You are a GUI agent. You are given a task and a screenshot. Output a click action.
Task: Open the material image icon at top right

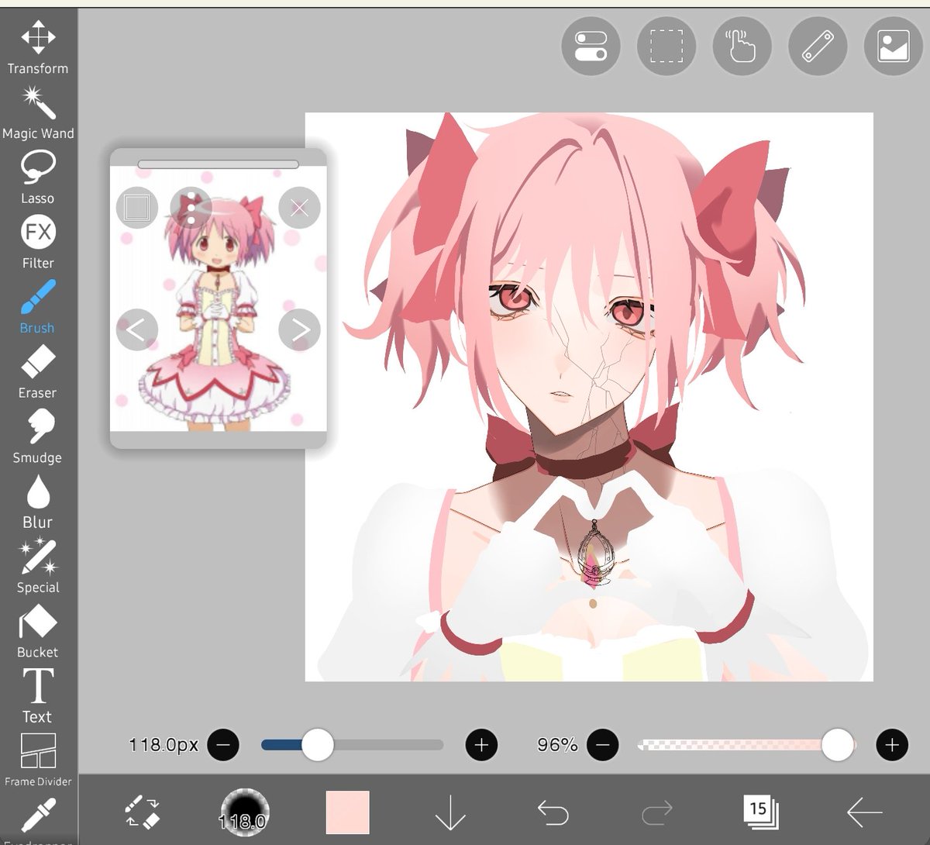pyautogui.click(x=893, y=46)
